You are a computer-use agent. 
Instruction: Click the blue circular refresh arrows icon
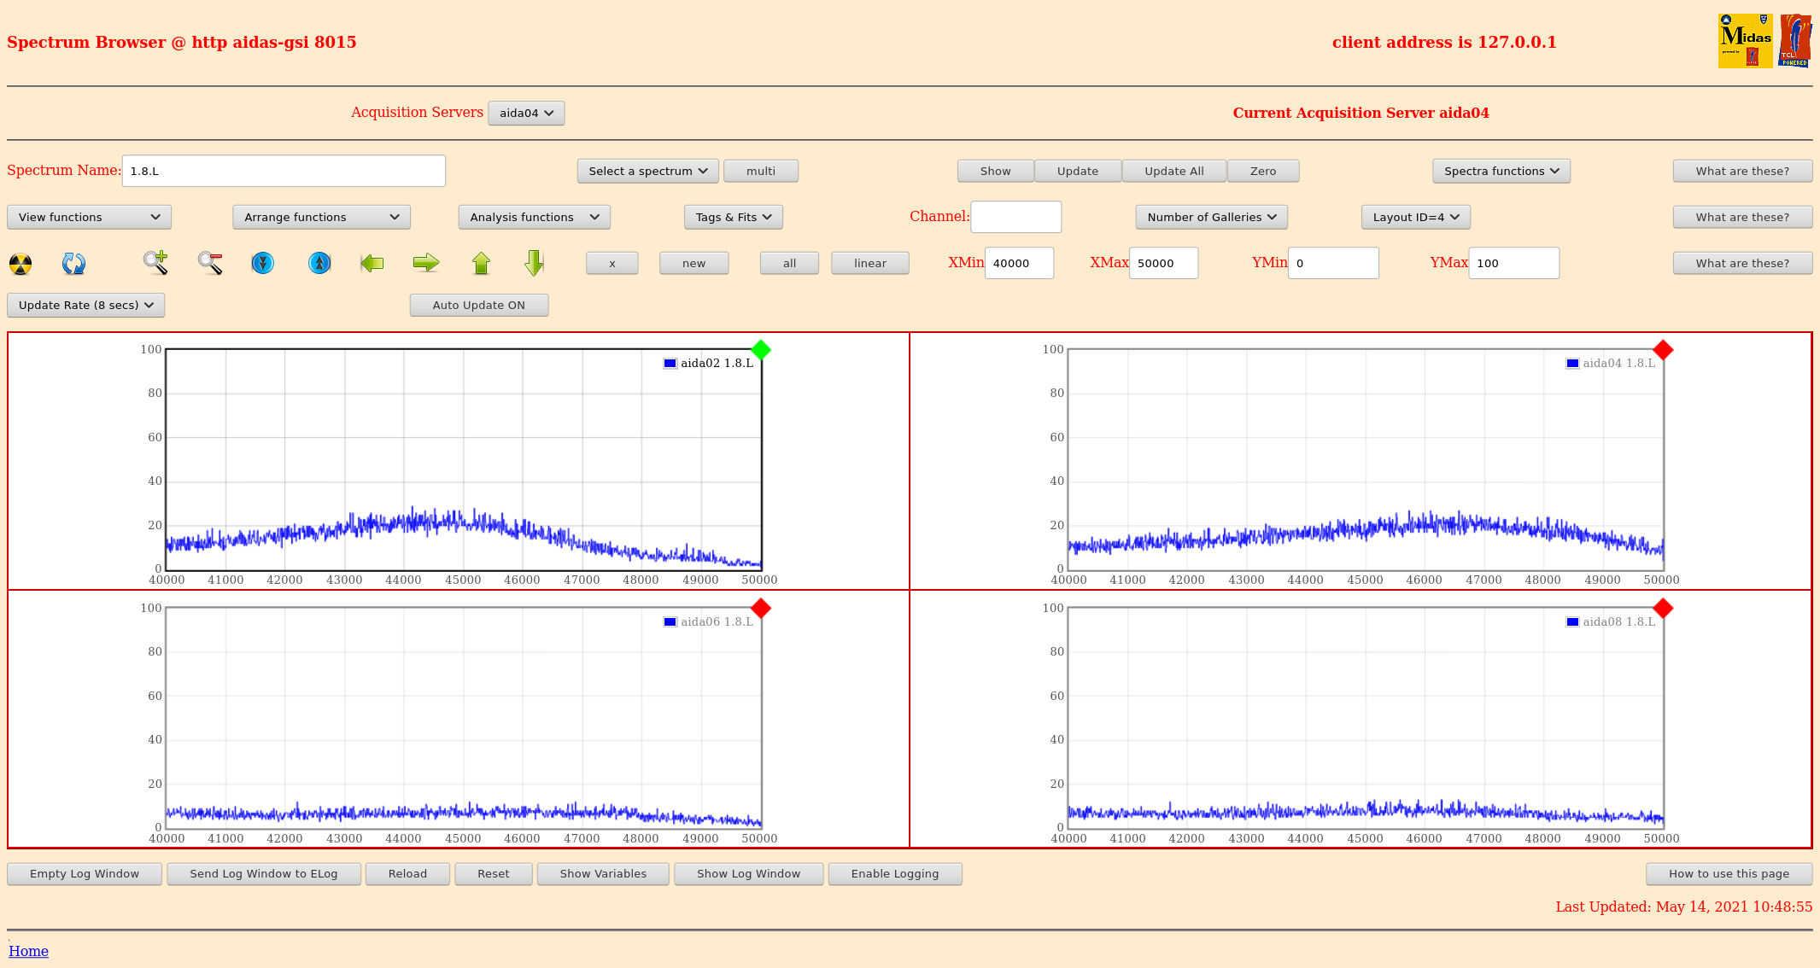pyautogui.click(x=73, y=264)
